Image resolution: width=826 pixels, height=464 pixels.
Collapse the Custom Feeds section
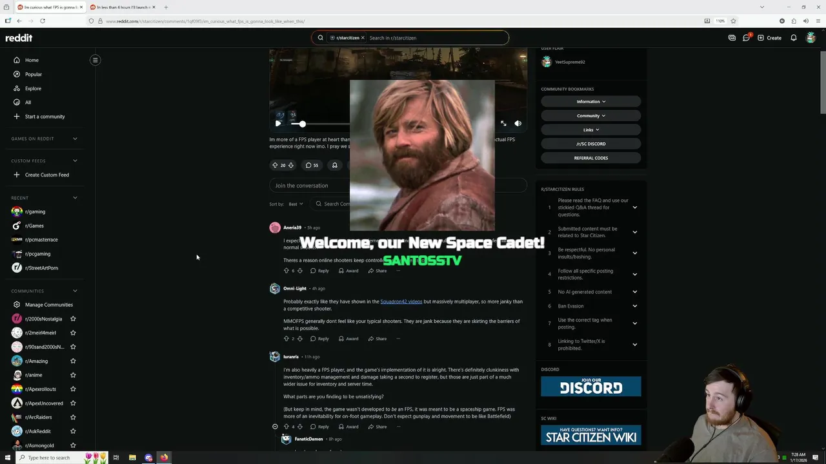(x=75, y=160)
